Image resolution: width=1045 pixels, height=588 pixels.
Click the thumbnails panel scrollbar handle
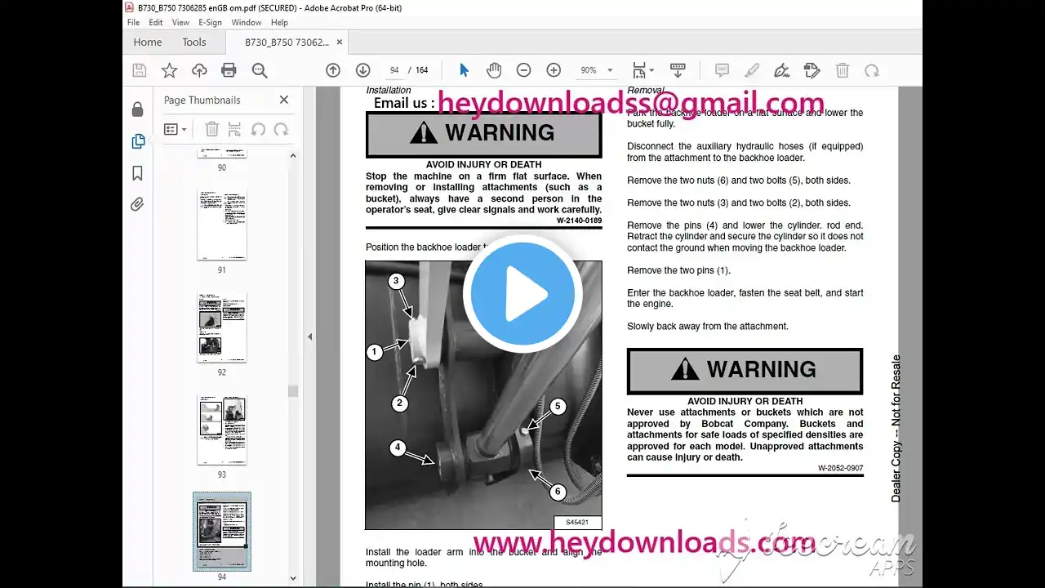294,391
